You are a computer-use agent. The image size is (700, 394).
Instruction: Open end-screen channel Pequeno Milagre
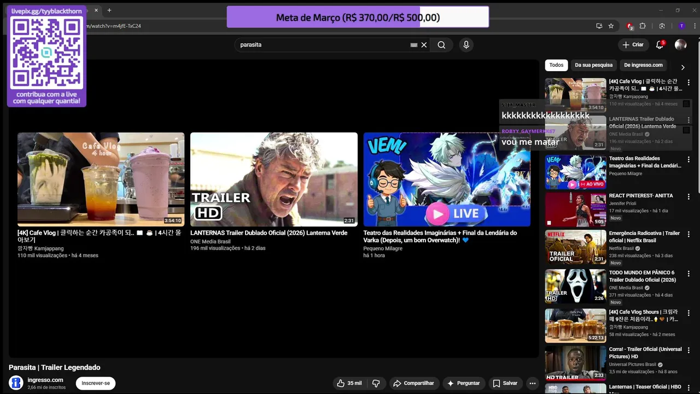coord(383,248)
